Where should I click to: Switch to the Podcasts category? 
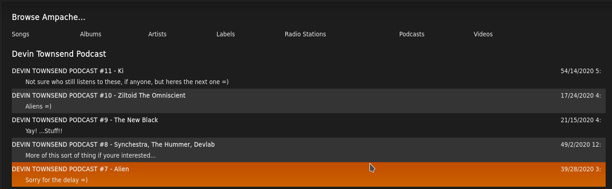point(412,34)
